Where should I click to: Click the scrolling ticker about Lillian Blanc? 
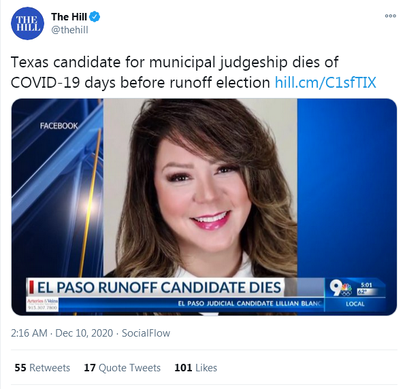[250, 303]
